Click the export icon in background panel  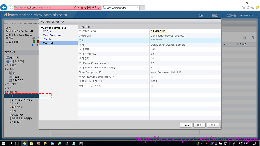(245, 37)
